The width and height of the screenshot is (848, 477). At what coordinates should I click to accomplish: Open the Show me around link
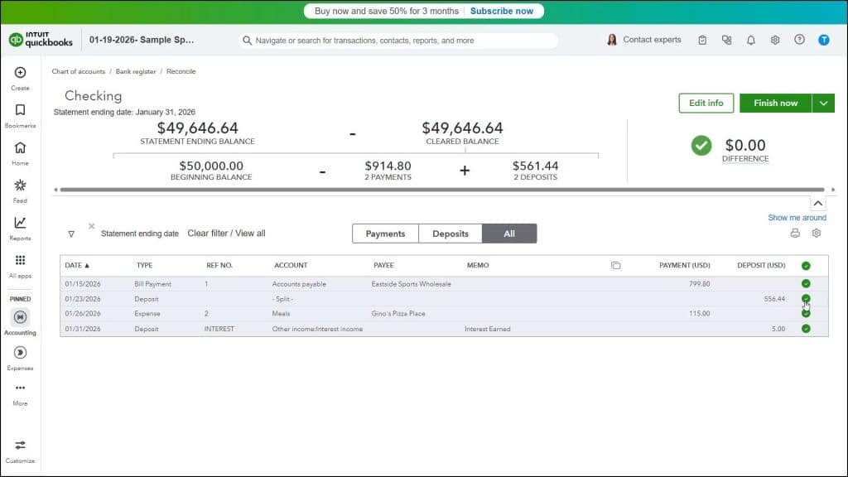point(797,217)
